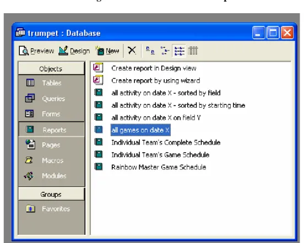Click report icon for 'Individual Team's Game Schedule'
Screen dimensions: 304x243
(x=98, y=154)
